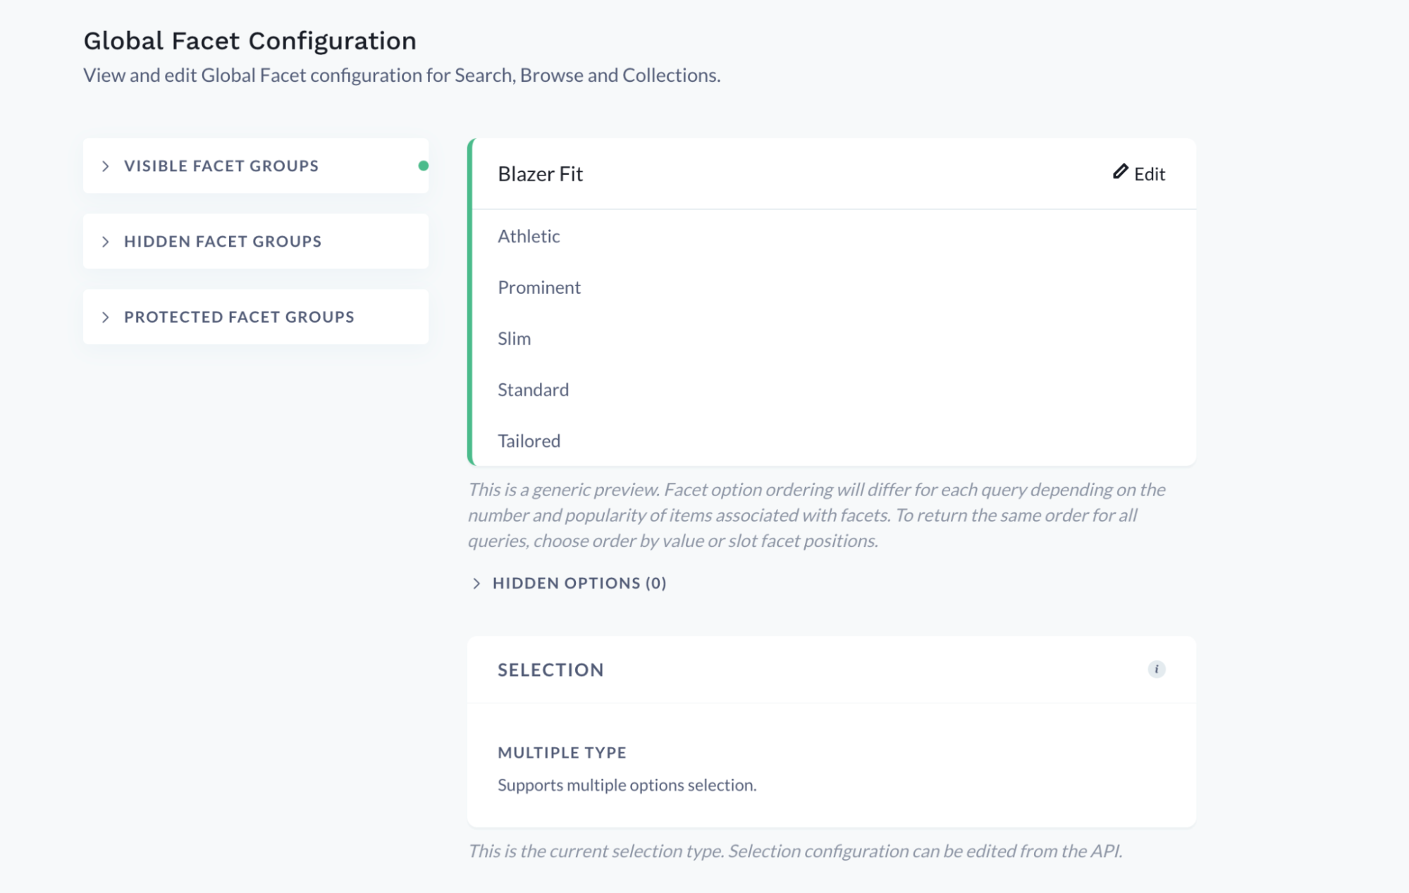Expand the Hidden Facet Groups section

pos(223,241)
